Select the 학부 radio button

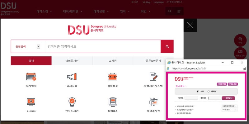tap(198, 91)
